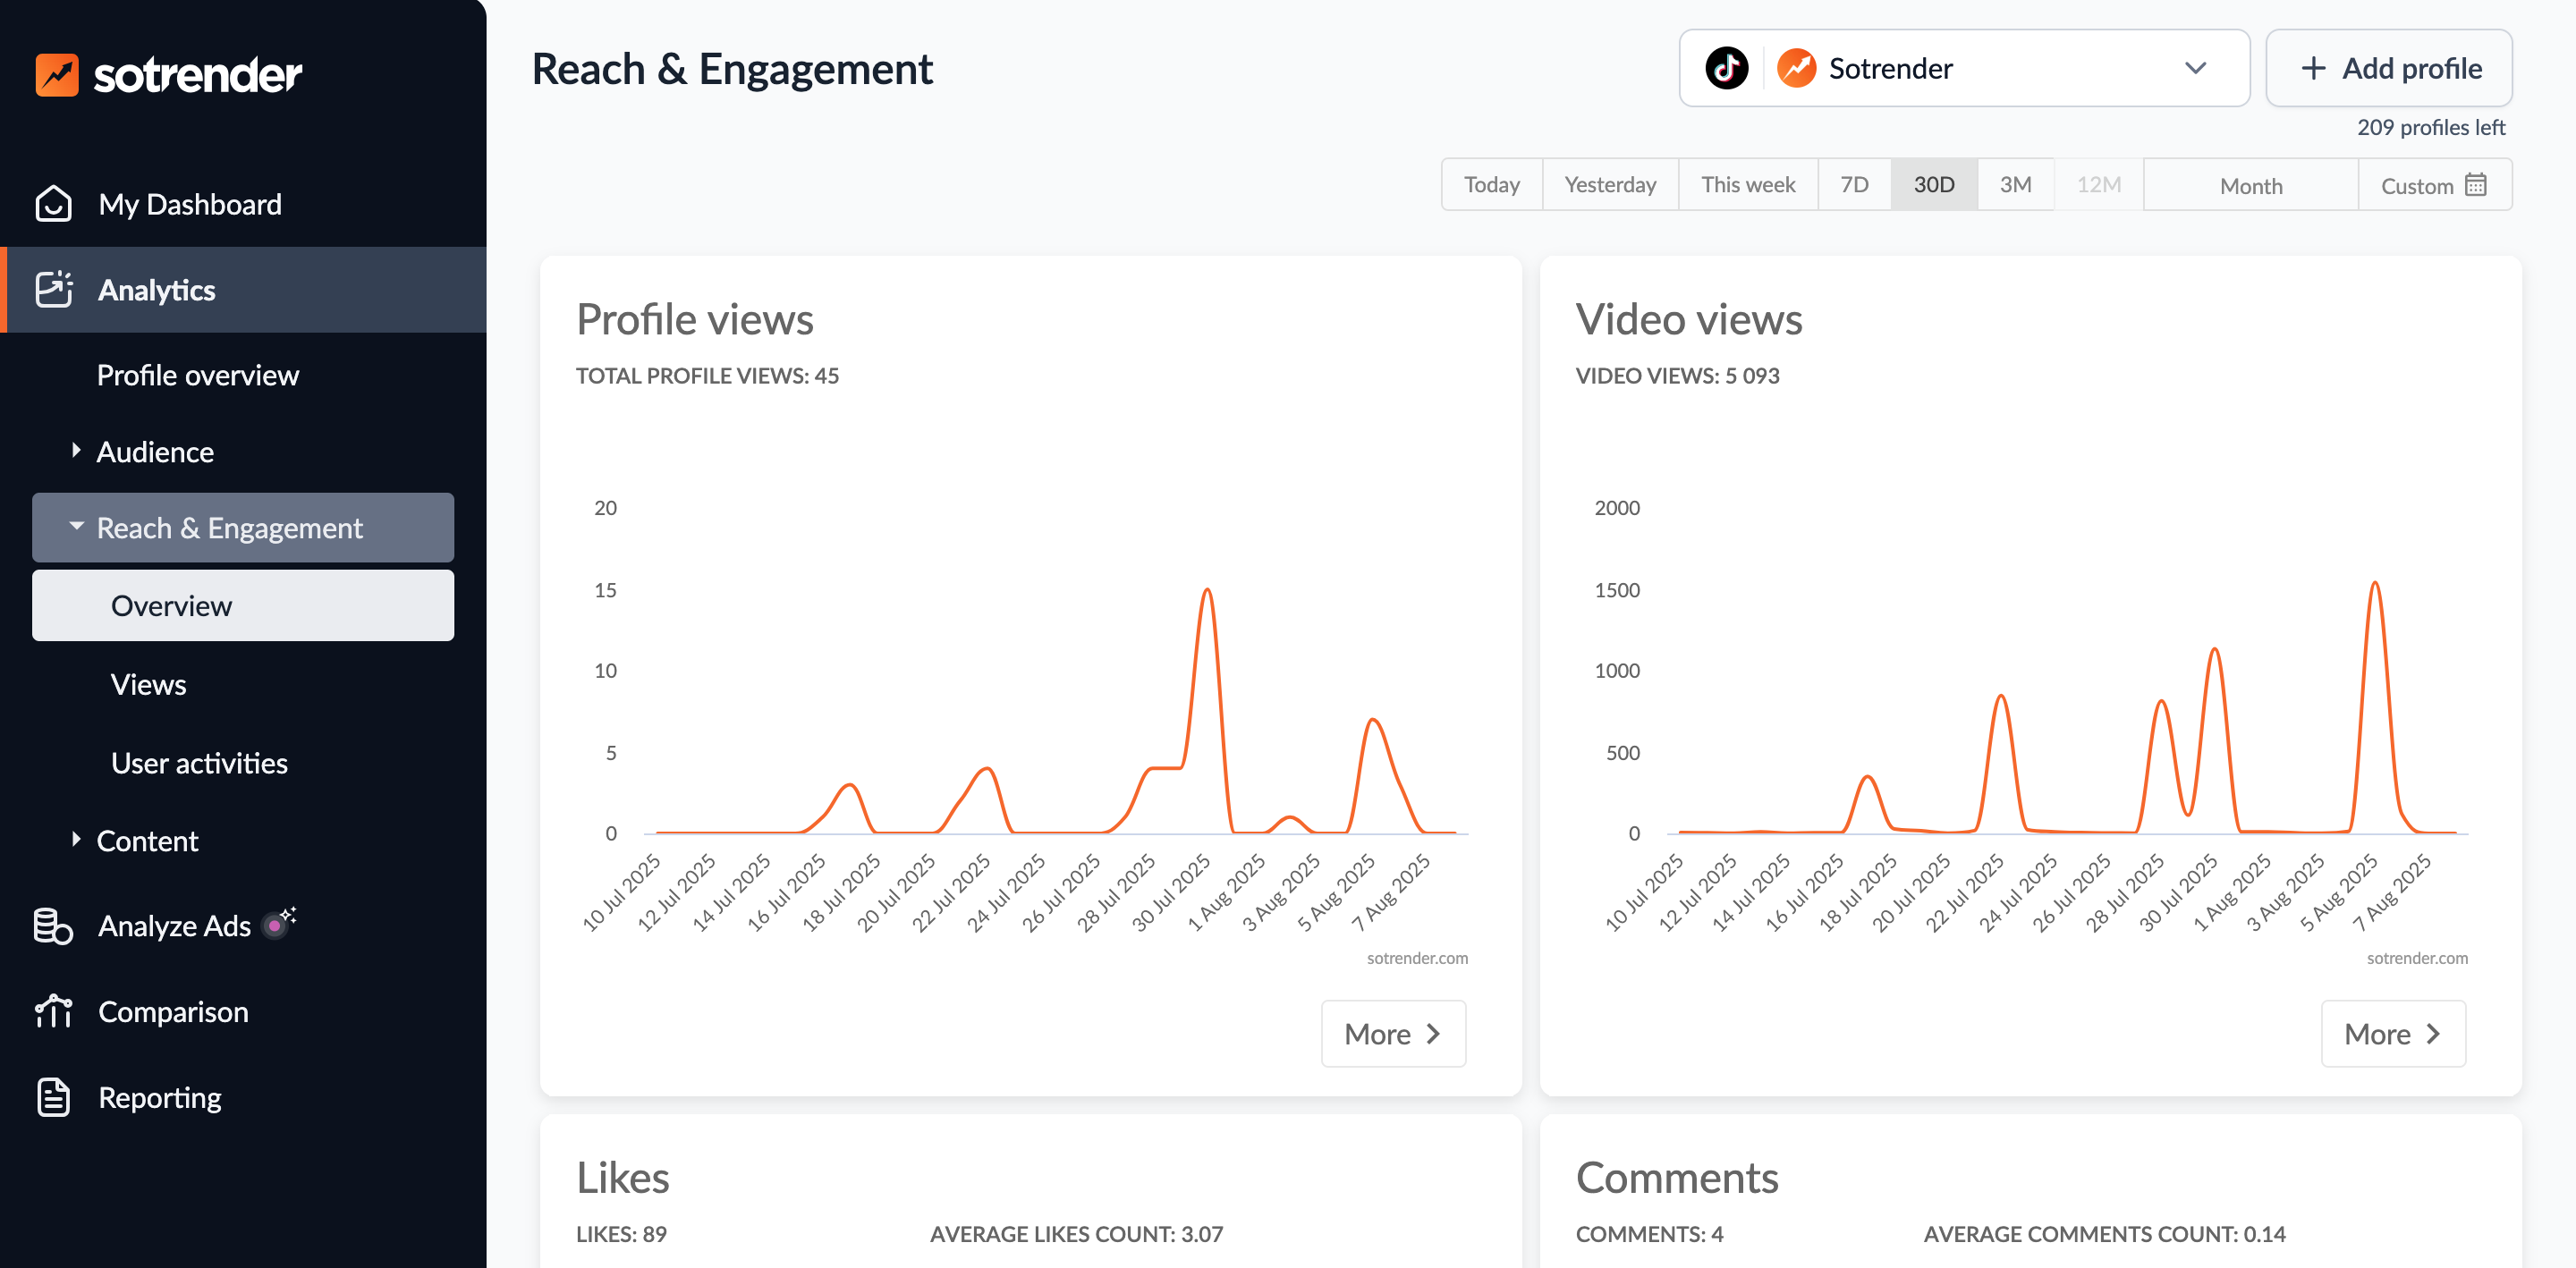
Task: Click the TikTok platform icon in the profile selector
Action: (1725, 68)
